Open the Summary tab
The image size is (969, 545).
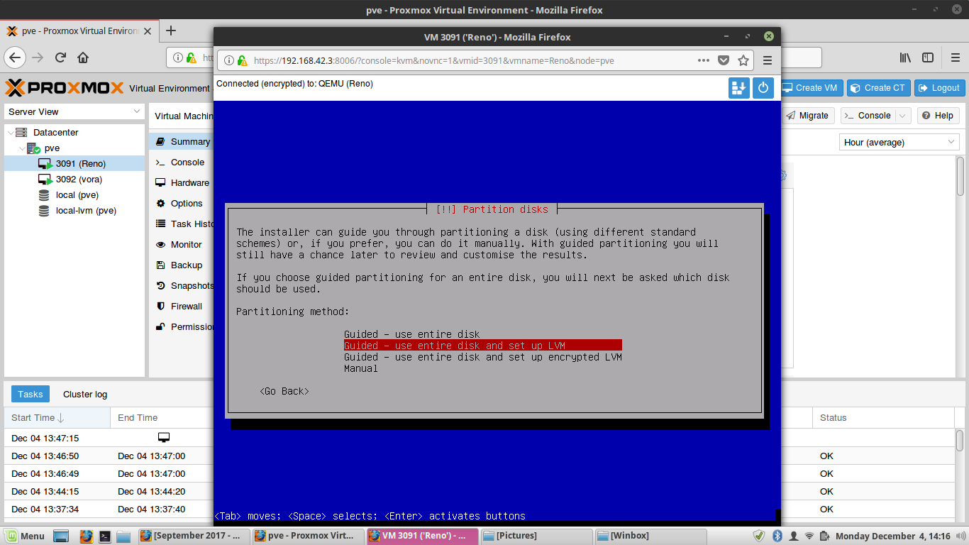coord(182,141)
